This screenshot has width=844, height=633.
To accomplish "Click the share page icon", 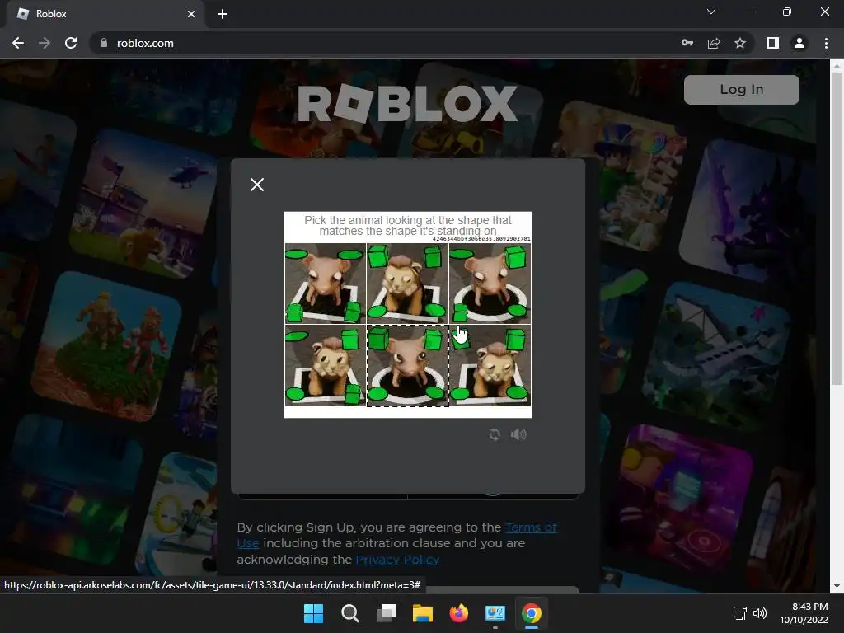I will [714, 43].
